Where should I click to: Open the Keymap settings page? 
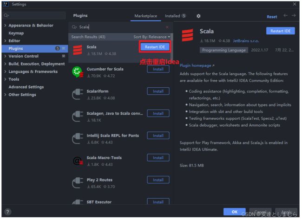pos(16,33)
